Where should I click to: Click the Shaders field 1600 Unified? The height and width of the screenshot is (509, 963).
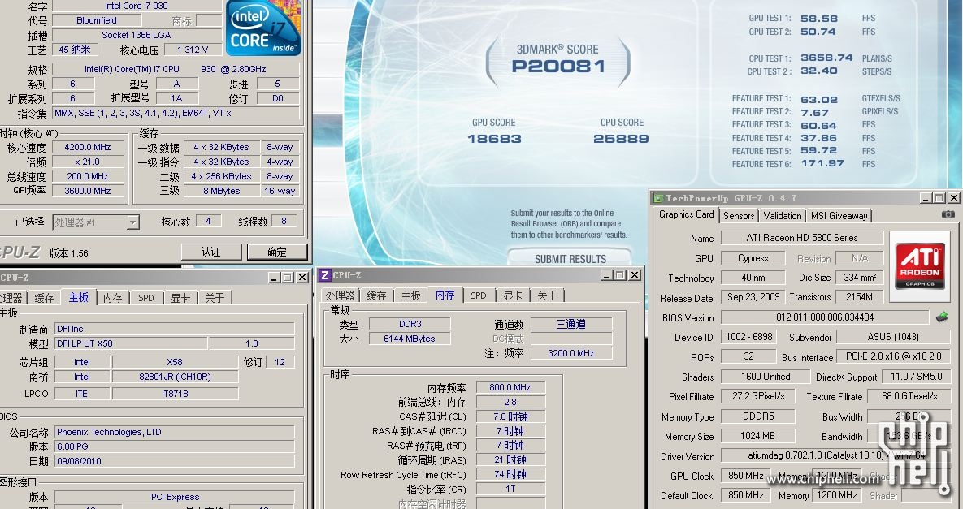tap(766, 377)
